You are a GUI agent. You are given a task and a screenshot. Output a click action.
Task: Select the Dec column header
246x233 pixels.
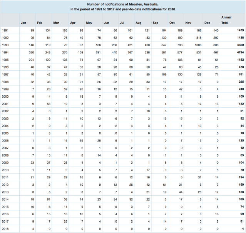207,23
